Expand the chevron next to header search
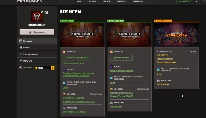Viewport: 206px width, 118px height. [x=200, y=1]
